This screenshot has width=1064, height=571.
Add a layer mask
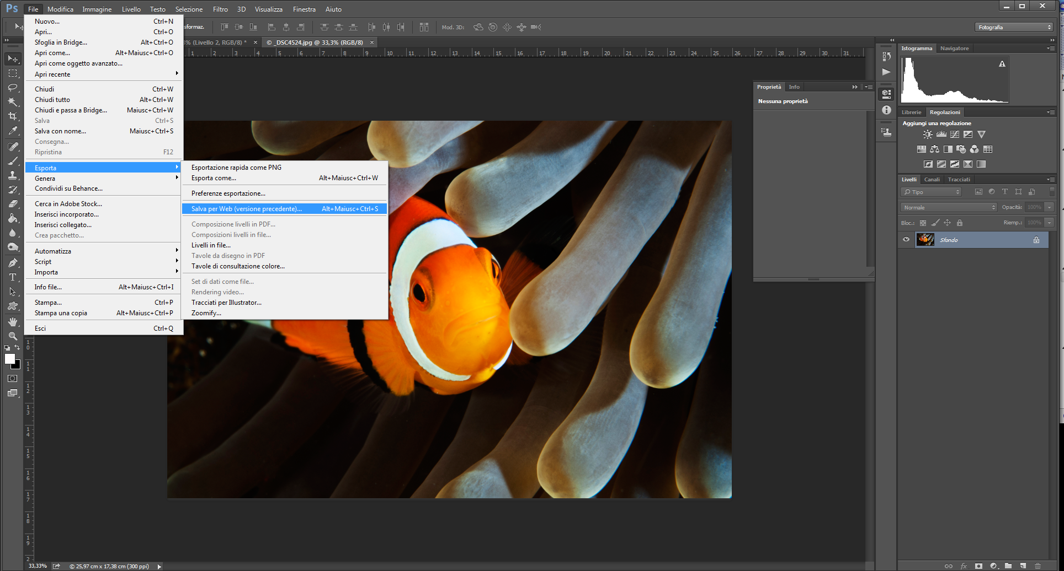pos(978,566)
